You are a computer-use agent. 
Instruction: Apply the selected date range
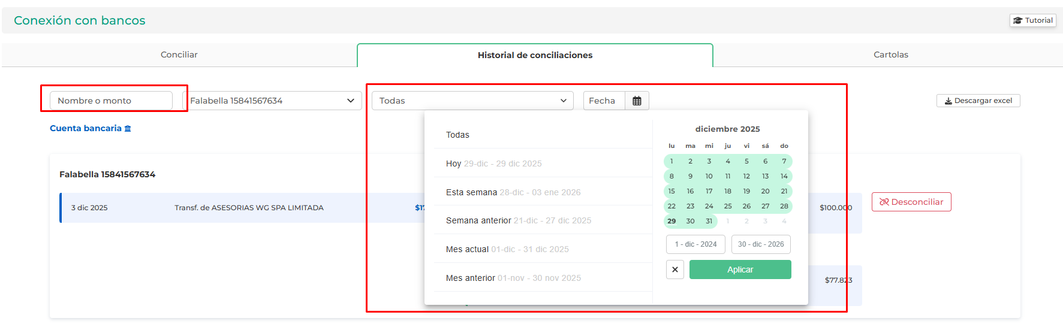[740, 270]
